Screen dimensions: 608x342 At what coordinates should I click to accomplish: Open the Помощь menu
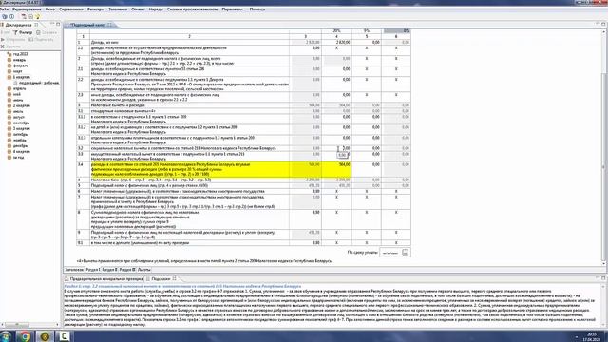point(257,9)
